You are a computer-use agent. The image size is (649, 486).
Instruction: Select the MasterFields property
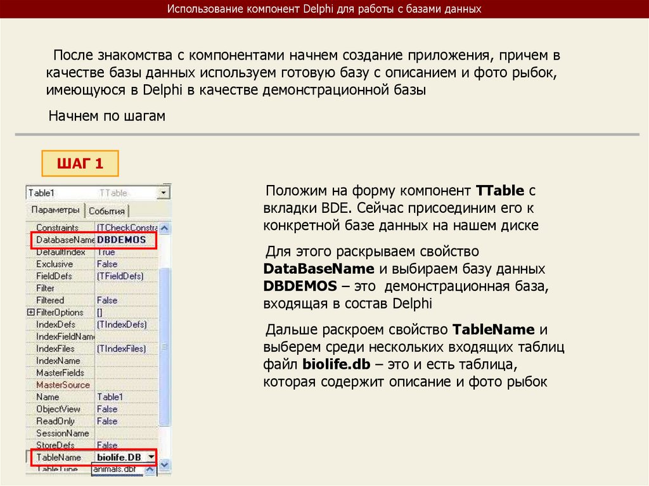tap(60, 373)
